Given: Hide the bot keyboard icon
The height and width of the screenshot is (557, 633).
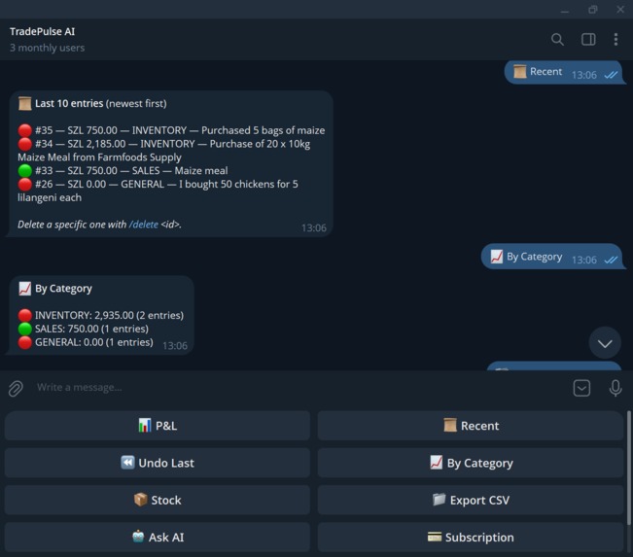Looking at the screenshot, I should [581, 388].
